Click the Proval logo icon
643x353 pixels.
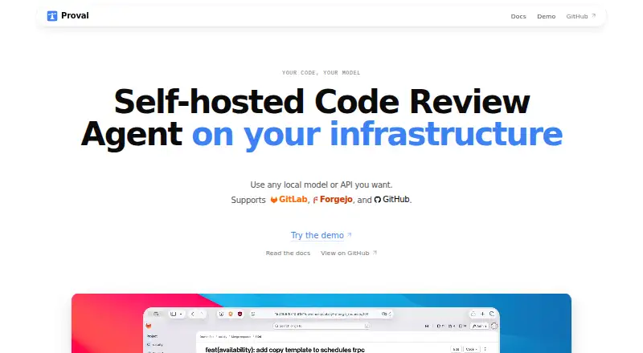(x=52, y=16)
